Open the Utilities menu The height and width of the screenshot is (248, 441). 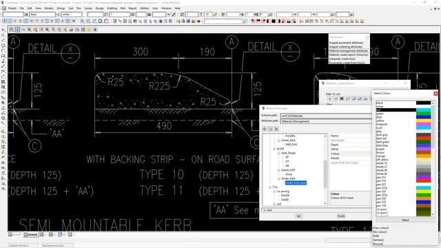(145, 8)
